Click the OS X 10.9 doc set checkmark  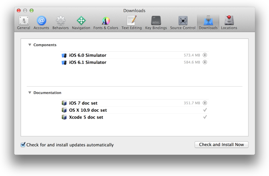coord(205,110)
